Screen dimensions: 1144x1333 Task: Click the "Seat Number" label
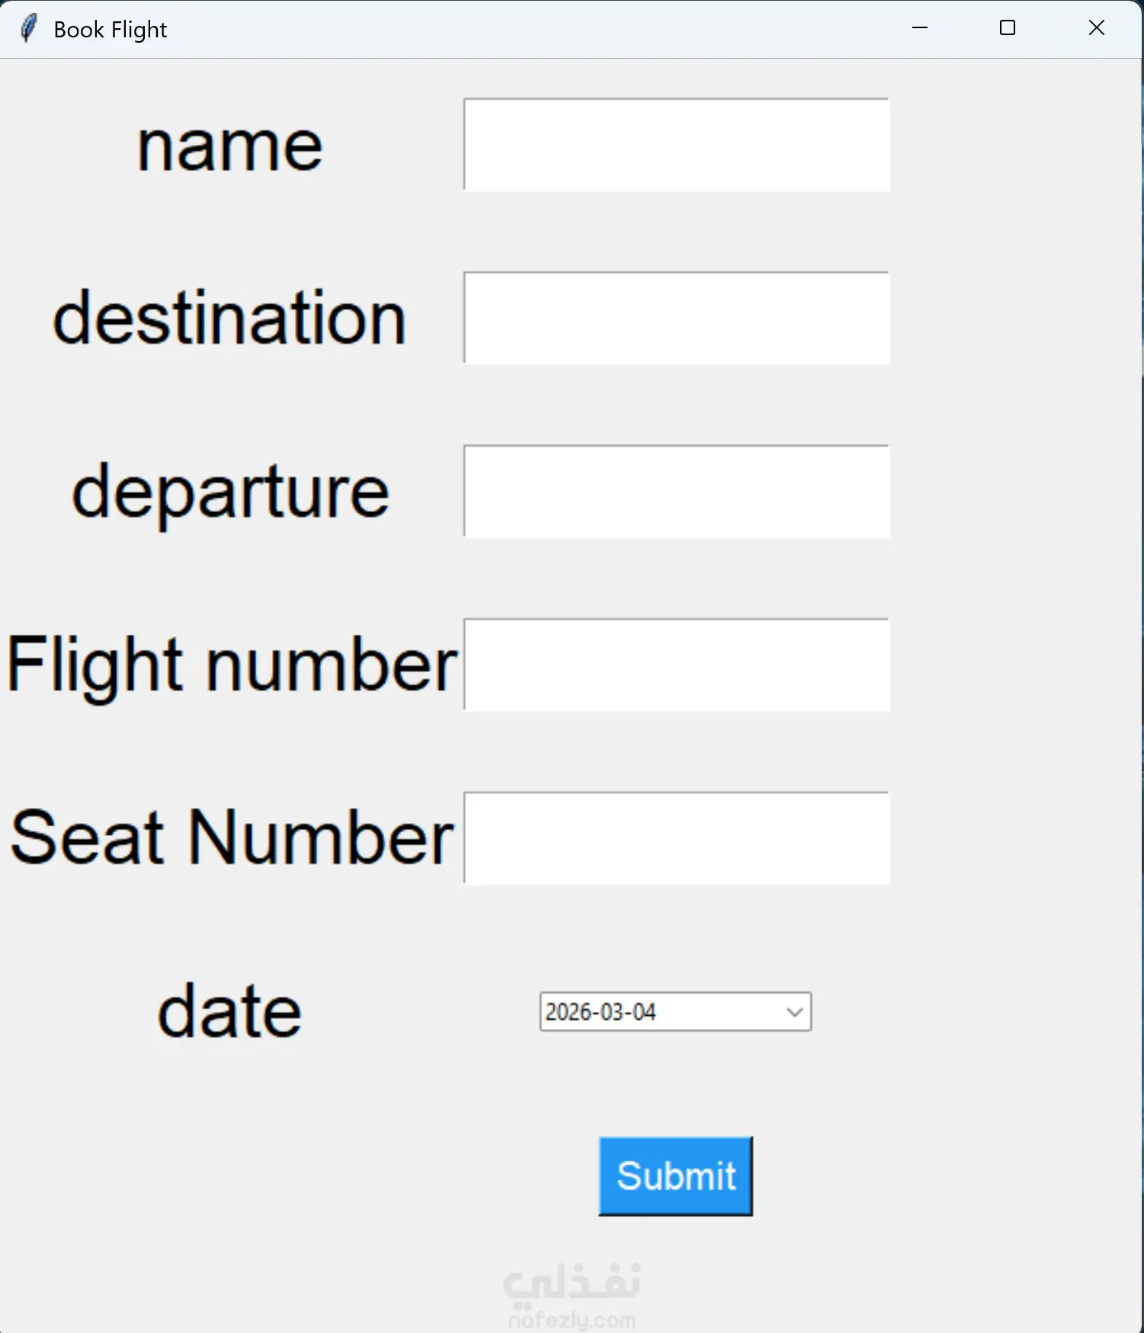coord(231,838)
